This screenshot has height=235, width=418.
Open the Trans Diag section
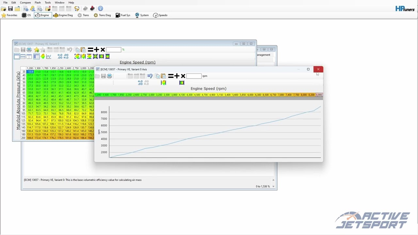tap(102, 15)
